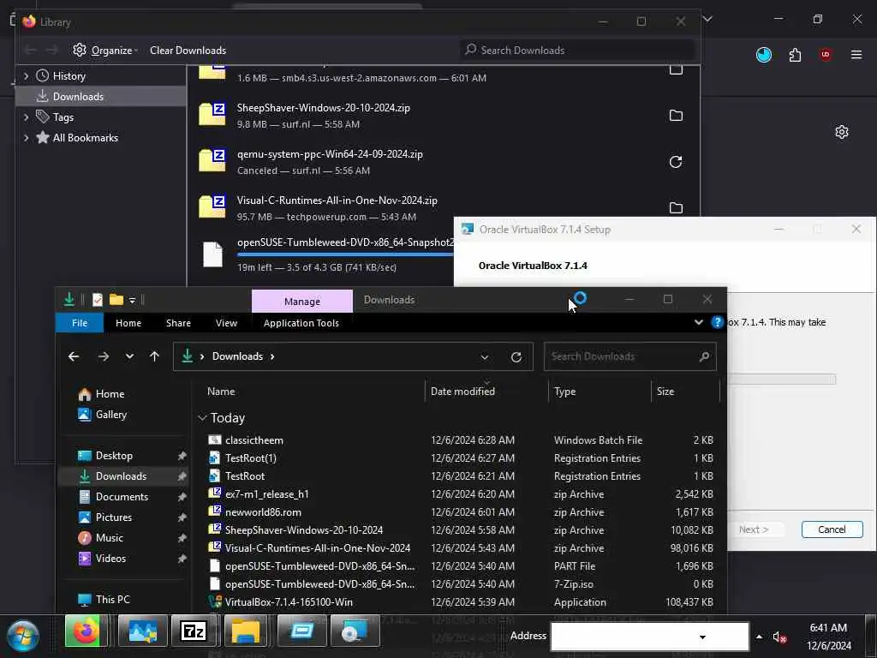This screenshot has height=658, width=877.
Task: Select Downloads in Library sidebar
Action: pyautogui.click(x=101, y=96)
